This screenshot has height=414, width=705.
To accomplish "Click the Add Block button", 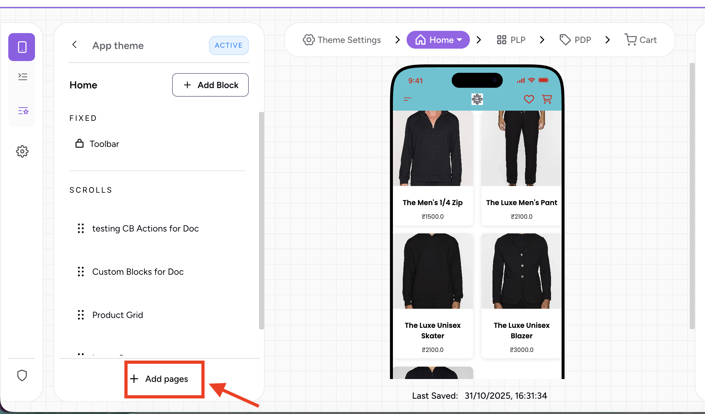I will click(210, 85).
